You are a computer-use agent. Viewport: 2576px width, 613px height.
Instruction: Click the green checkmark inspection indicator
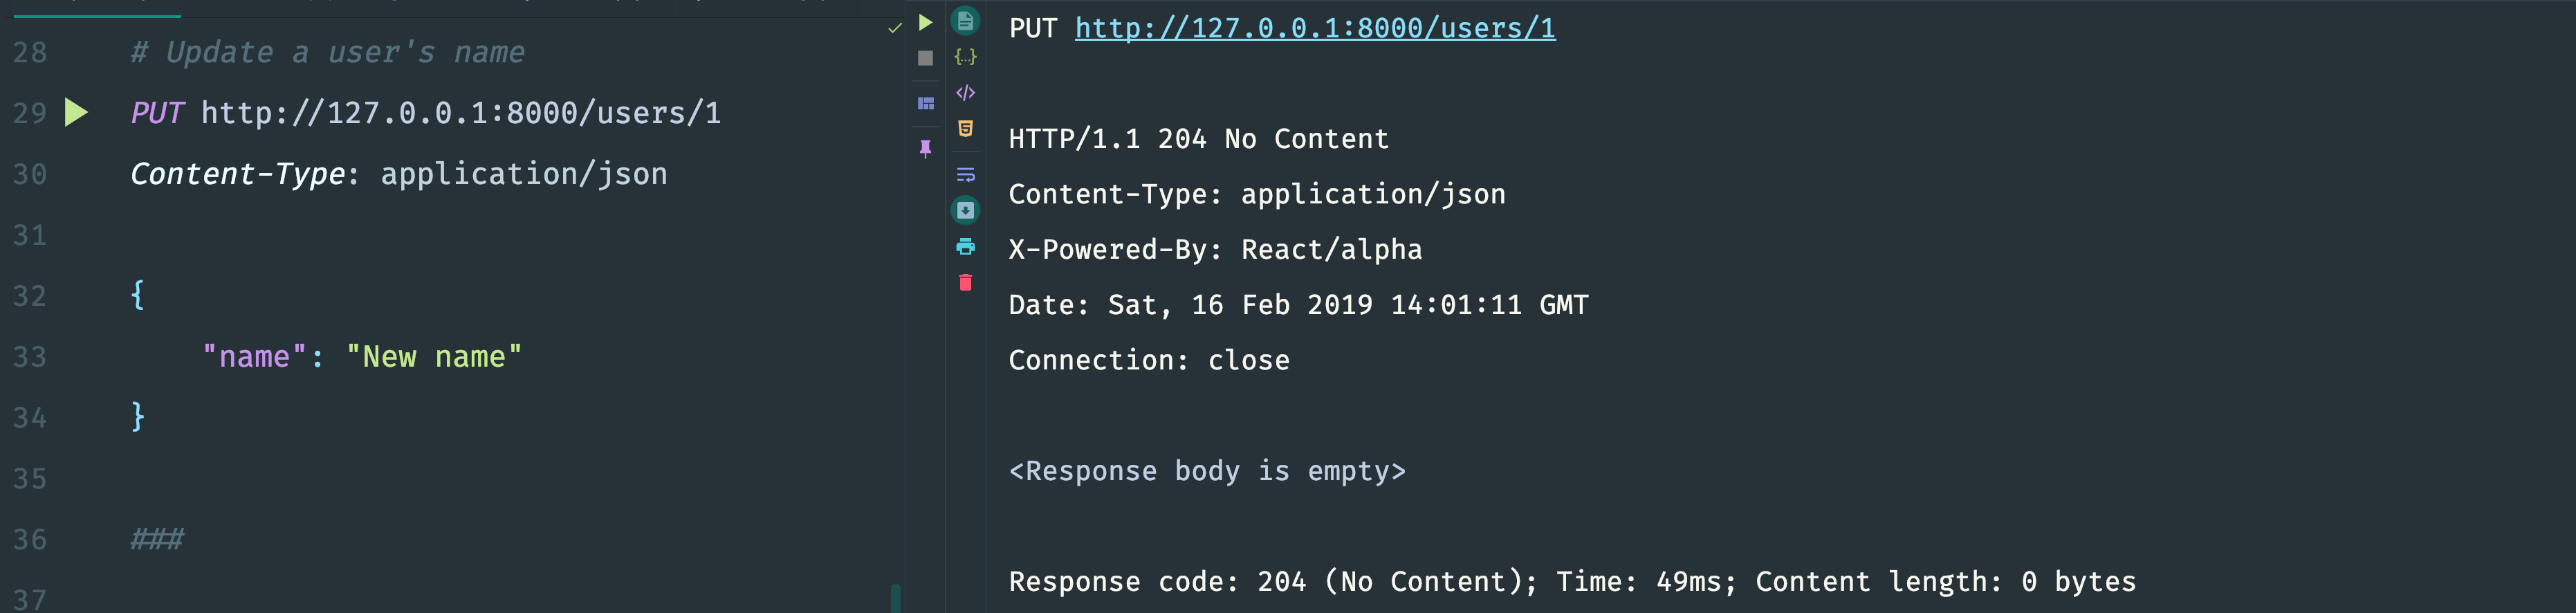[894, 28]
